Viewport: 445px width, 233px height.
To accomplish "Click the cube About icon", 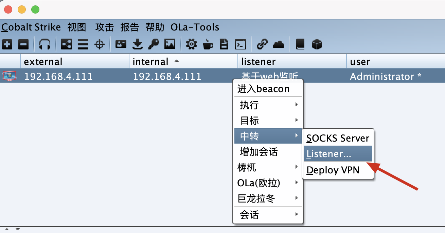I will (317, 44).
